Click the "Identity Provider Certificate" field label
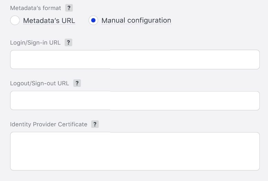The width and height of the screenshot is (268, 181). coord(49,124)
